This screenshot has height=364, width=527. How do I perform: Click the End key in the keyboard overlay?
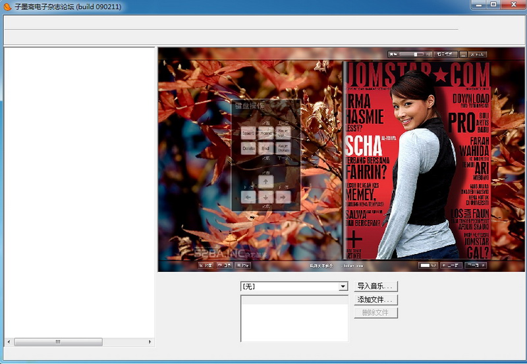pos(265,148)
